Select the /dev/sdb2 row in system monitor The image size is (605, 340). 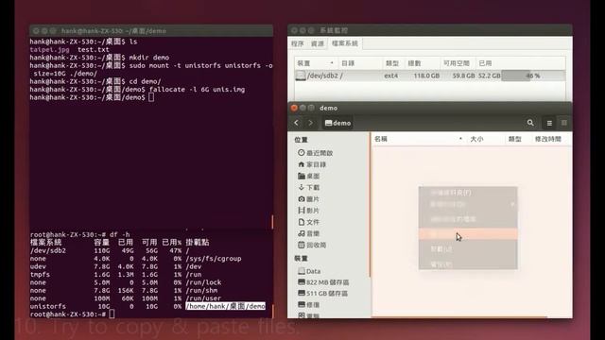430,76
